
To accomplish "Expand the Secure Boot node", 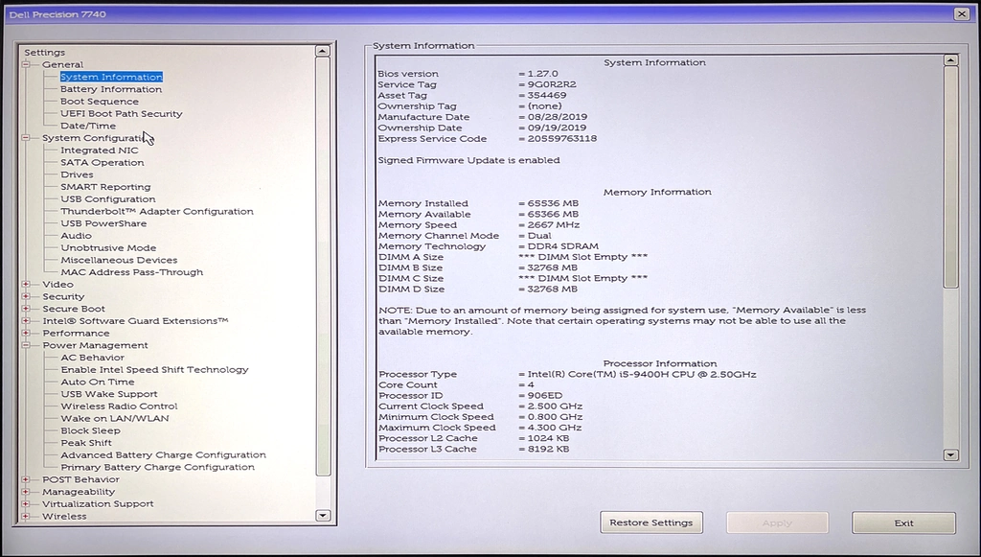I will (x=26, y=309).
